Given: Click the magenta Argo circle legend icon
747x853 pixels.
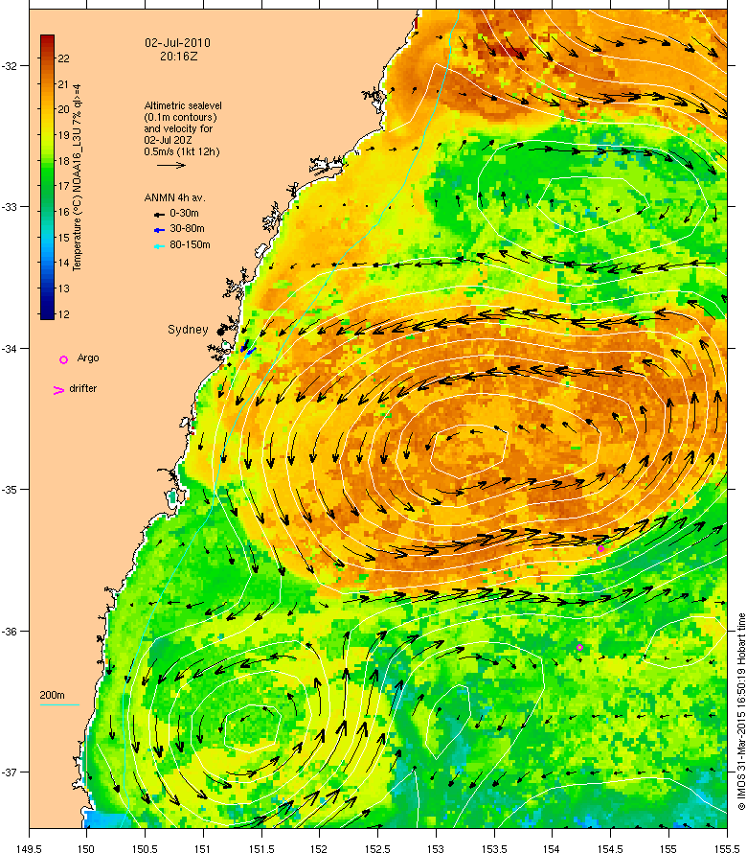Looking at the screenshot, I should (63, 359).
